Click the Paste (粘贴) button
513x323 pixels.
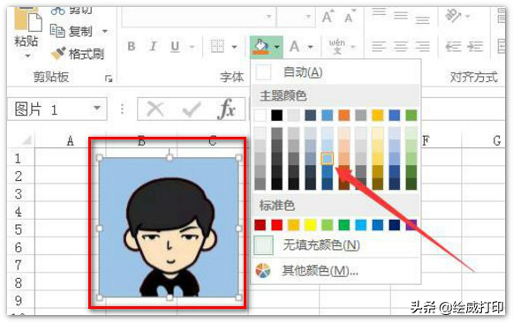click(x=26, y=27)
